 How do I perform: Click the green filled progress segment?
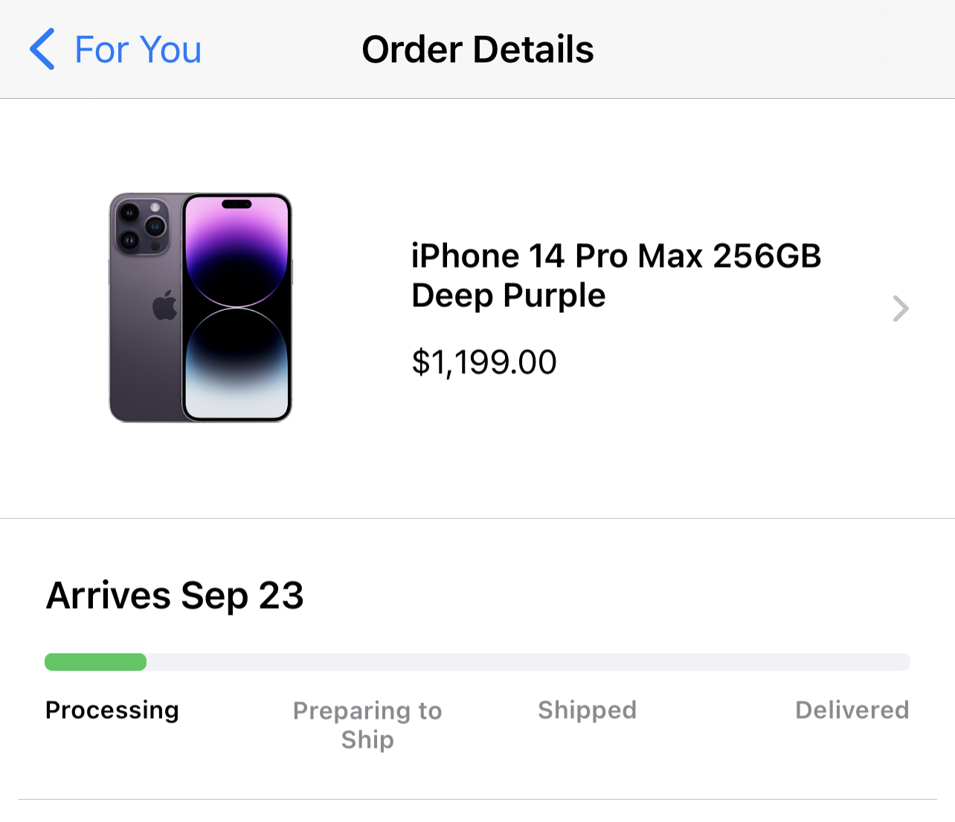click(95, 662)
